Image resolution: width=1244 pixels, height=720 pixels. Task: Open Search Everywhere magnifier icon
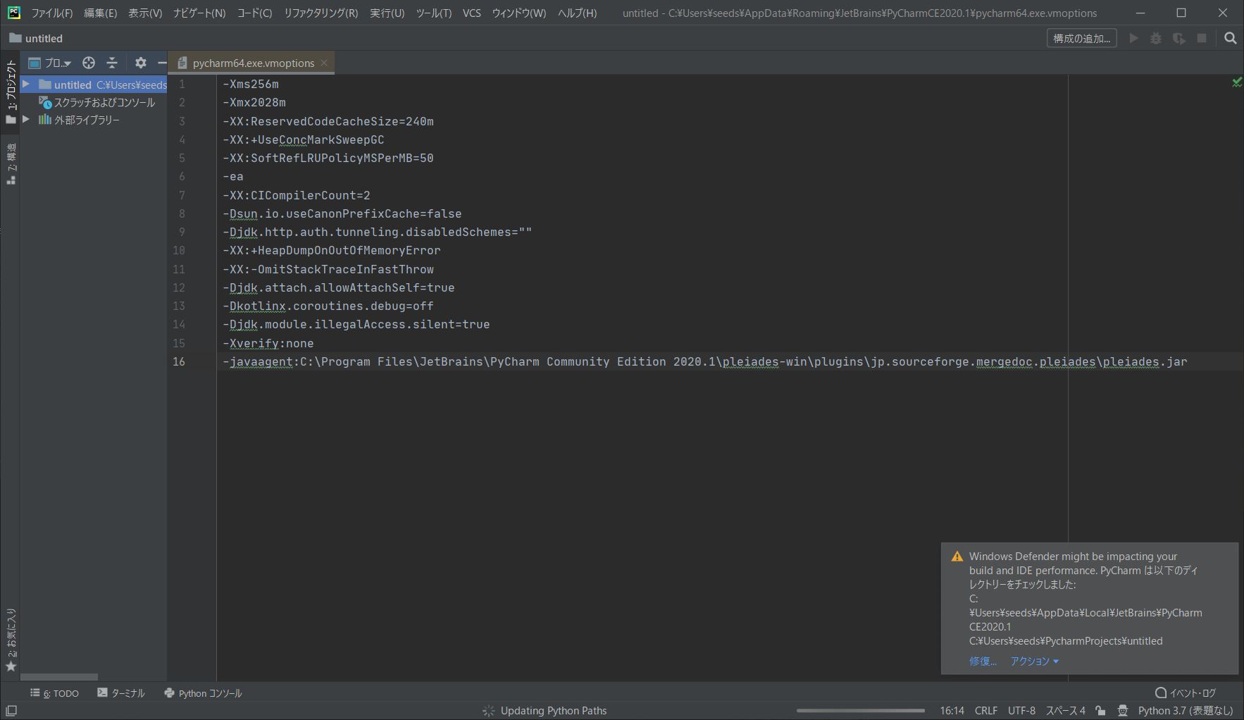coord(1230,38)
